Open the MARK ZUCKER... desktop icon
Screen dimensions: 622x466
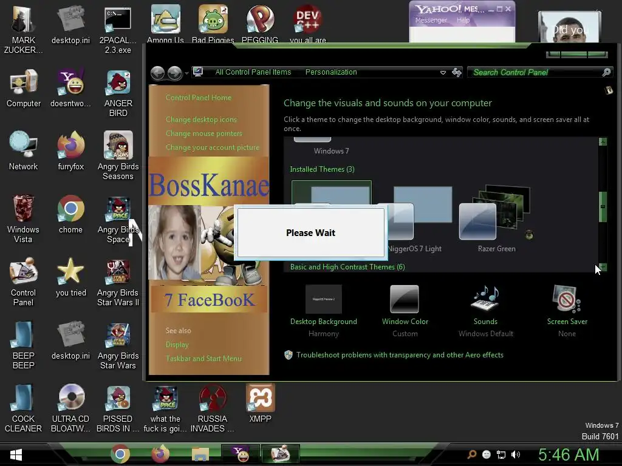[x=23, y=29]
